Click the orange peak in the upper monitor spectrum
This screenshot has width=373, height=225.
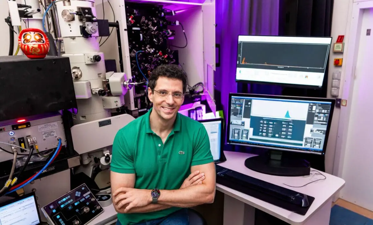243,60
